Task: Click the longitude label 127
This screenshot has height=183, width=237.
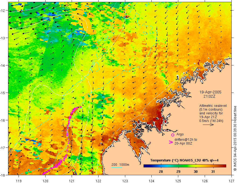Action: [x=231, y=181]
